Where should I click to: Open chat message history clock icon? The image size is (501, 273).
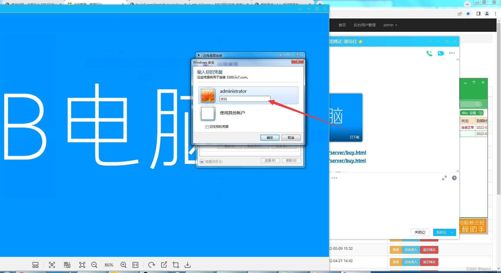tap(454, 178)
